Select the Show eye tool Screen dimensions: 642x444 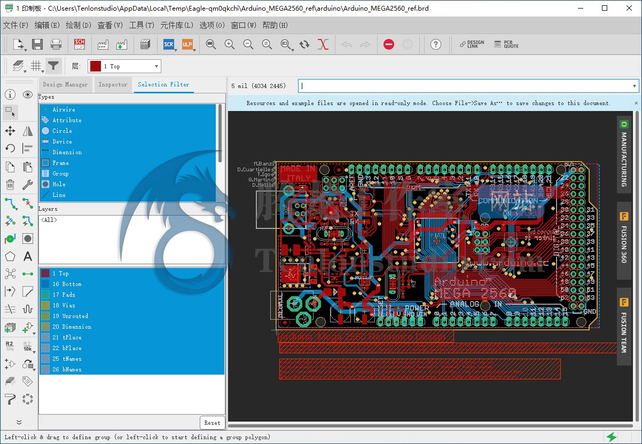click(28, 94)
